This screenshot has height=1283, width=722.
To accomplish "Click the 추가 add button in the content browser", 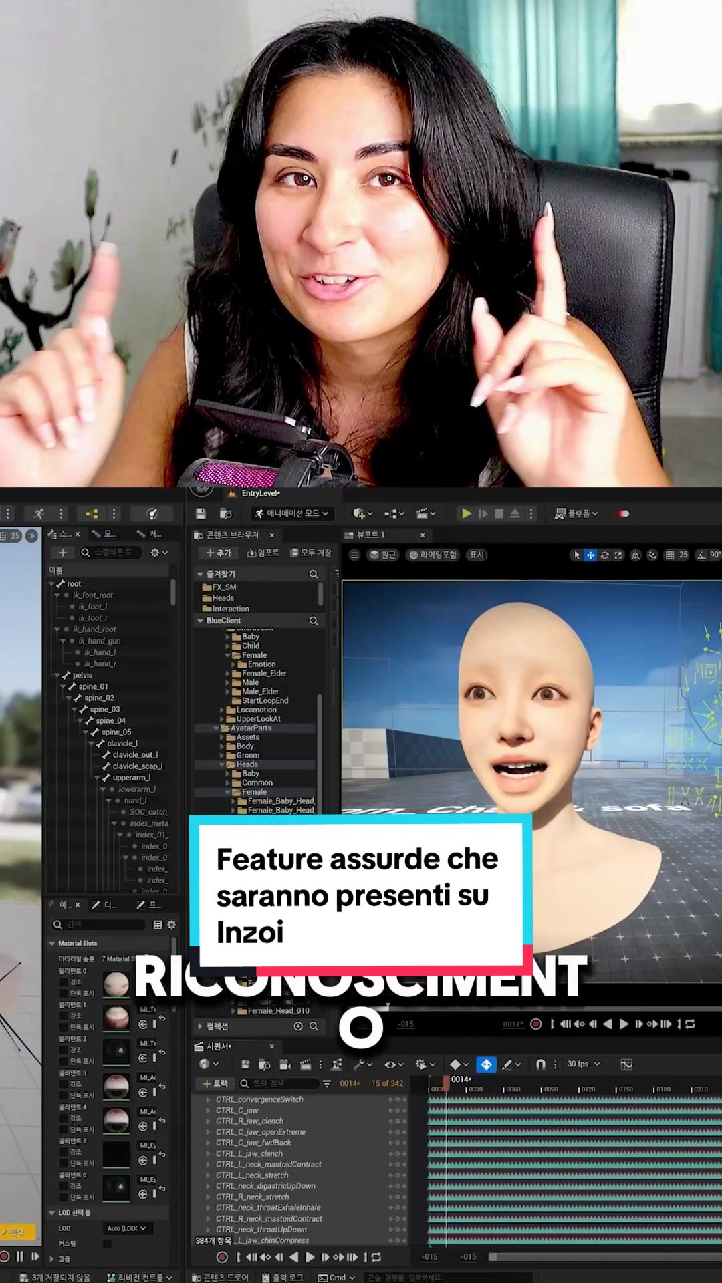I will [x=219, y=553].
